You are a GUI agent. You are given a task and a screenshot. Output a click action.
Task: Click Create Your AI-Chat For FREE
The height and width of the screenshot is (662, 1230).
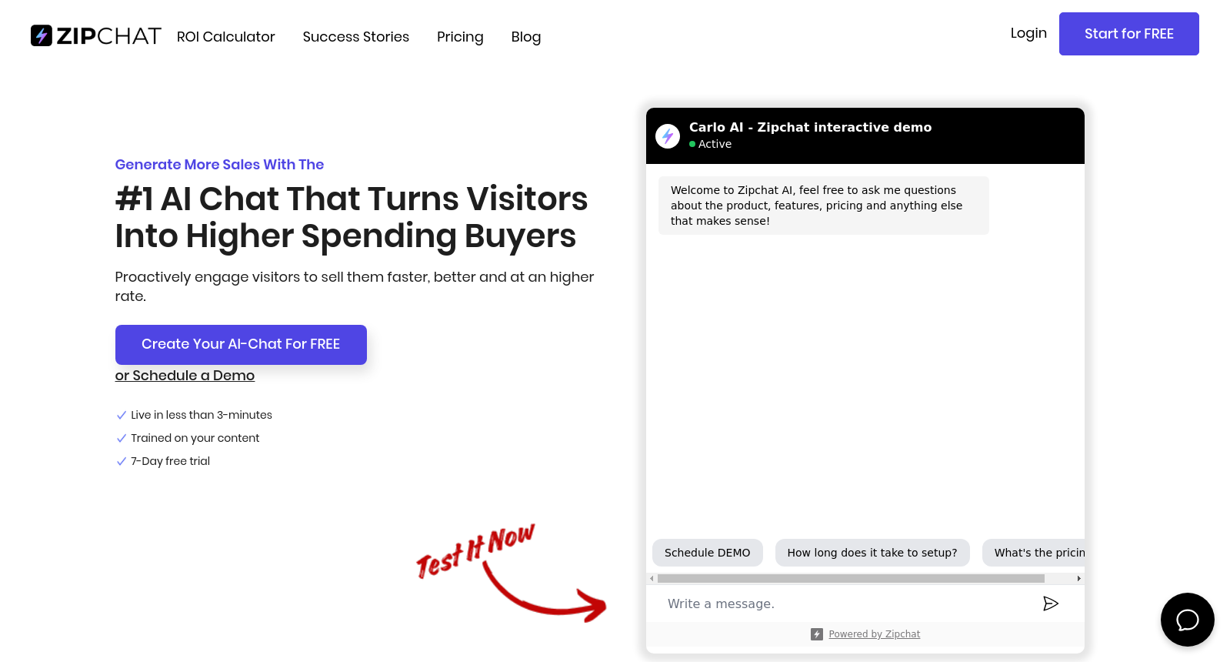coord(241,344)
